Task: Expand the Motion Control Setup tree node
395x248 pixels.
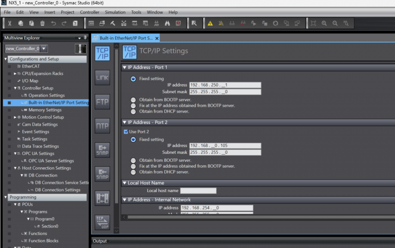Action: (15, 117)
